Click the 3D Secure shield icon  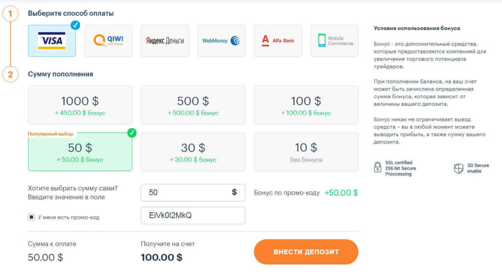458,168
